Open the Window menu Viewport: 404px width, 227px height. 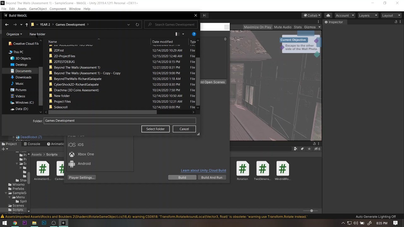[75, 9]
